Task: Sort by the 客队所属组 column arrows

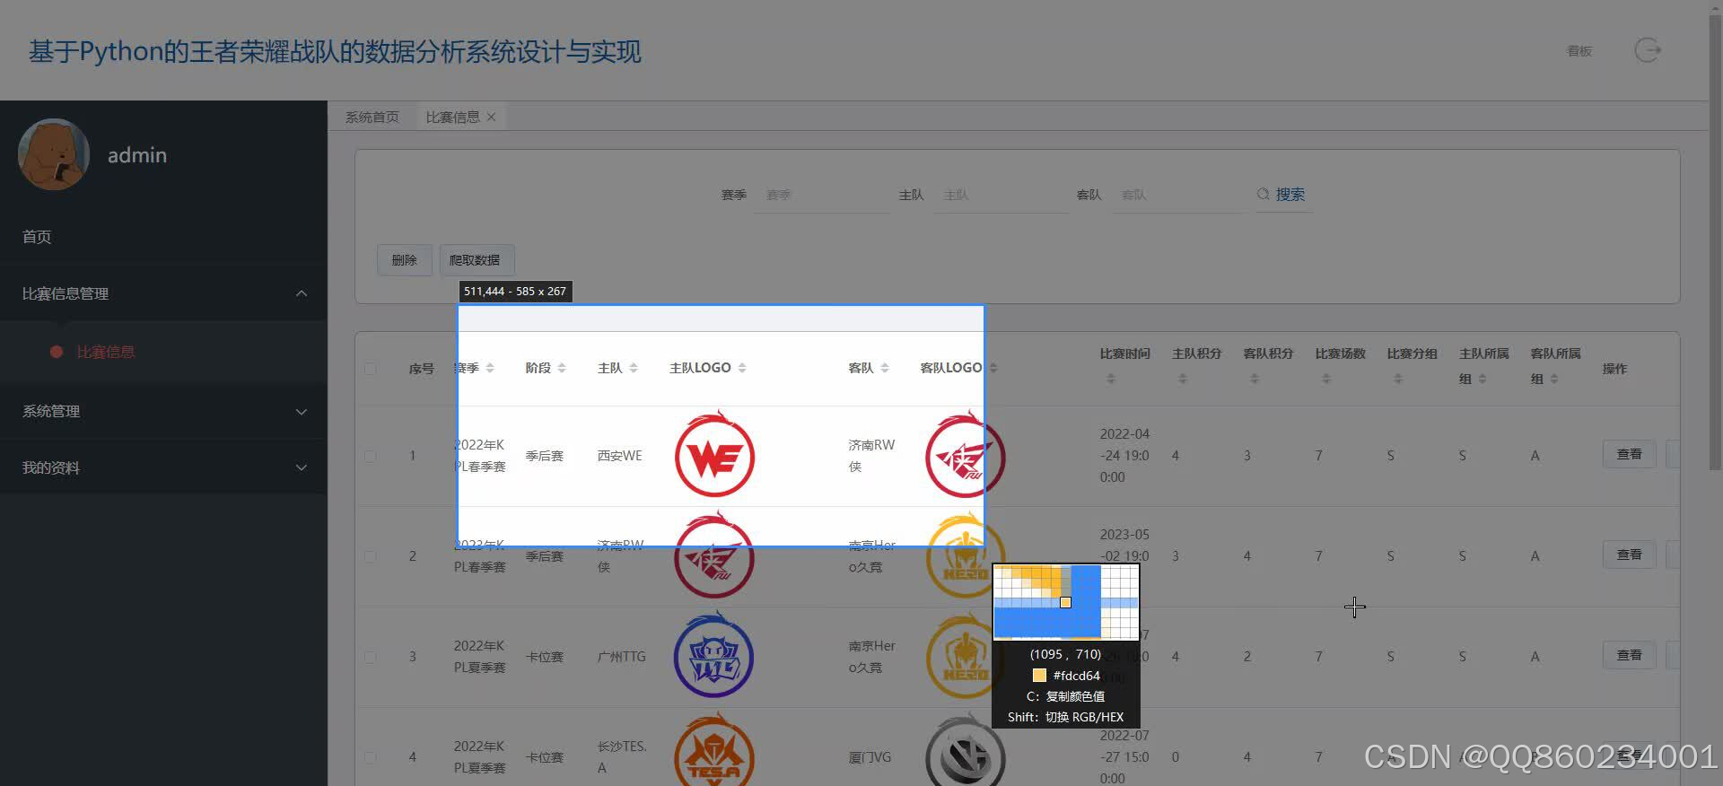Action: point(1554,379)
